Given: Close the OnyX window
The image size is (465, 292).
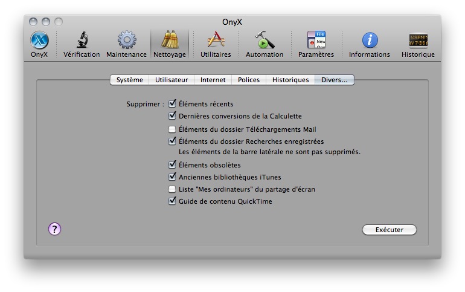Looking at the screenshot, I should [x=33, y=22].
